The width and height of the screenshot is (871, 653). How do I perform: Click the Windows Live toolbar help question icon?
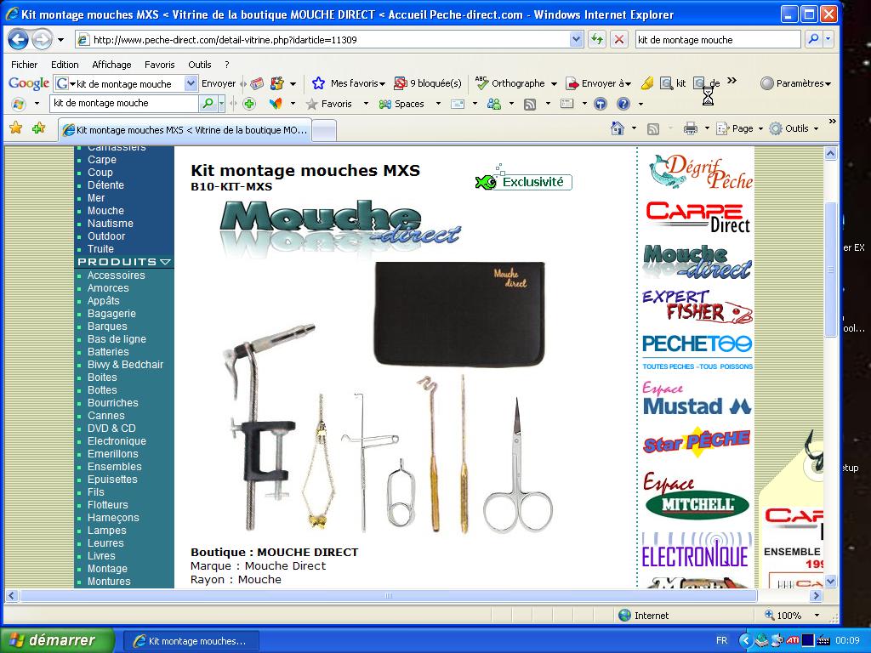click(623, 104)
